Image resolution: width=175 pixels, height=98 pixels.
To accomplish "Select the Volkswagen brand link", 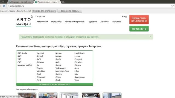I will click(x=61, y=68).
